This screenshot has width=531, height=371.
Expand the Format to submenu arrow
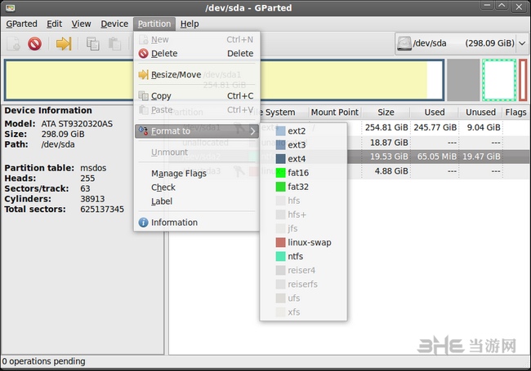click(x=252, y=131)
